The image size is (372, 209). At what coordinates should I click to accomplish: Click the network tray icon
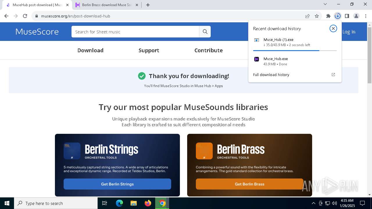tap(328, 203)
